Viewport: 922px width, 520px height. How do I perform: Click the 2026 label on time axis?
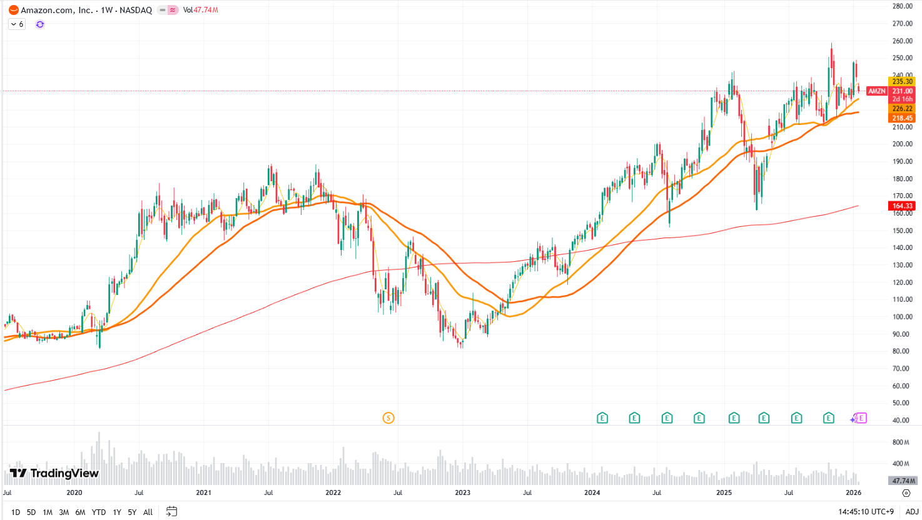point(853,492)
